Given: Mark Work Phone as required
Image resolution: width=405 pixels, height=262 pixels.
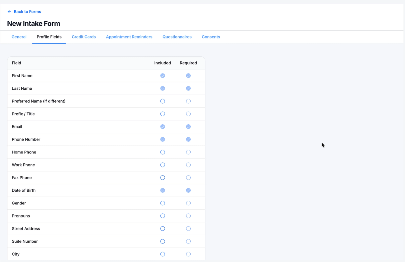Looking at the screenshot, I should (x=188, y=165).
